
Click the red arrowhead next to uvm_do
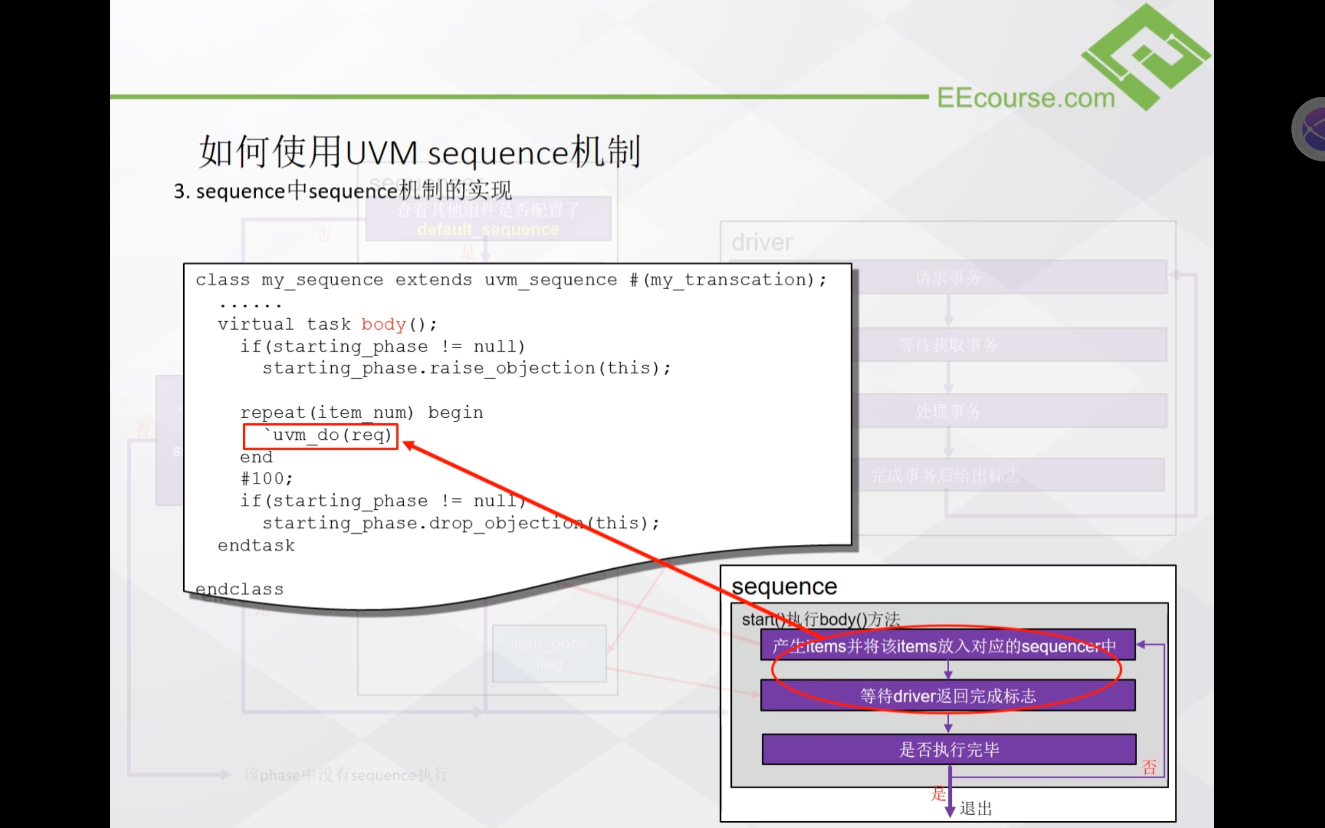click(409, 445)
